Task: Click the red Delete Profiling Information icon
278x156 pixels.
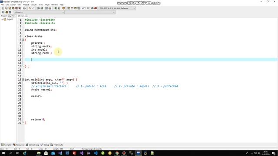Action: coord(96,8)
